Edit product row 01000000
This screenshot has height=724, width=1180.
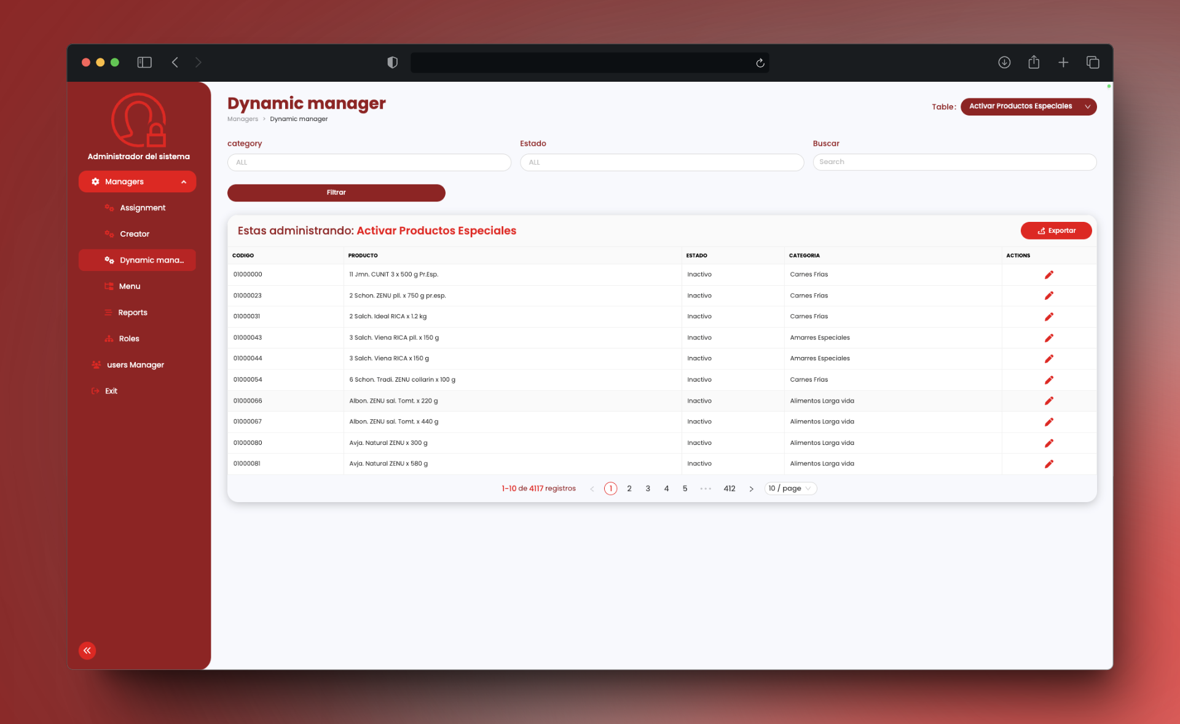1048,275
